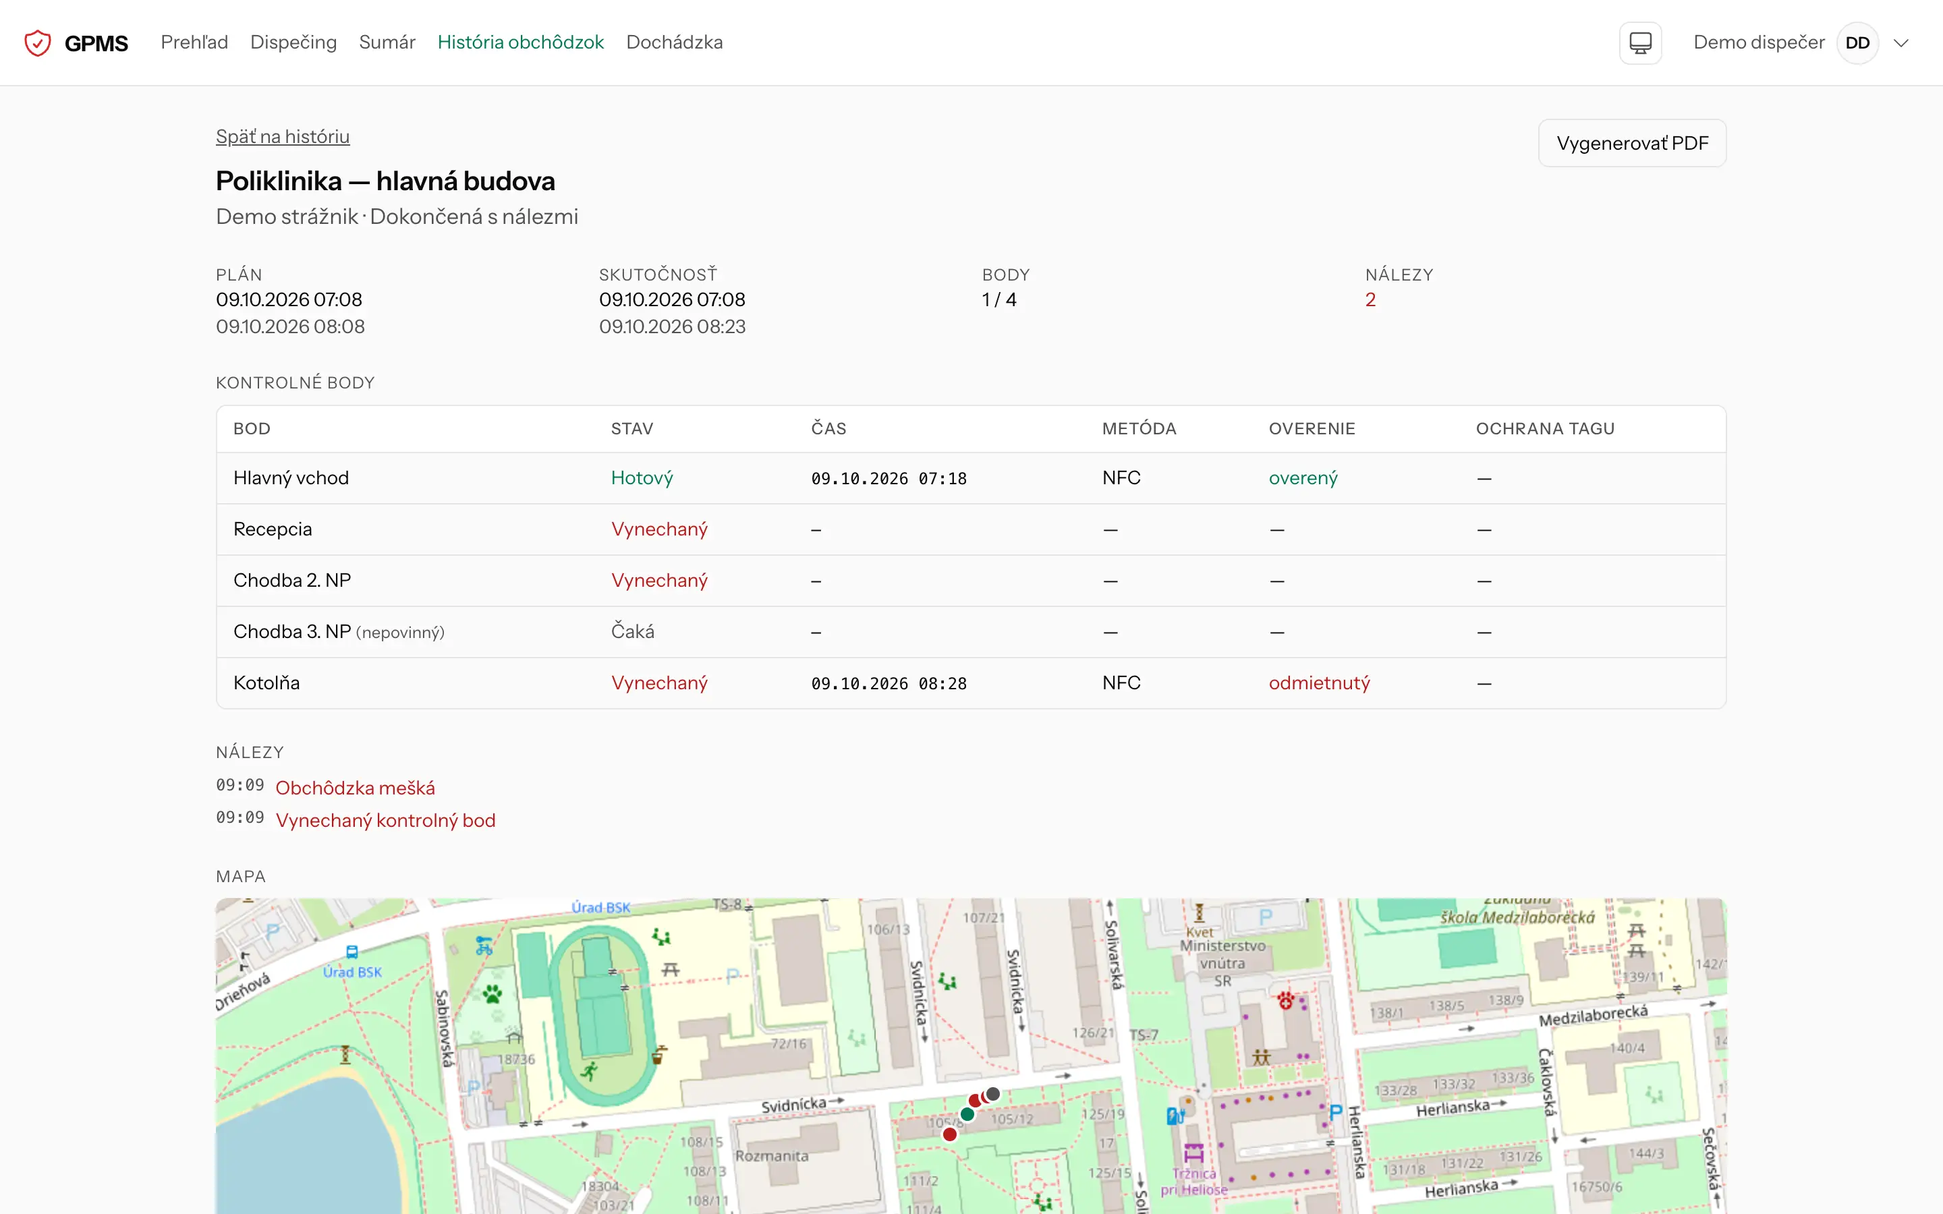The image size is (1943, 1214).
Task: Click the GPMS shield logo icon
Action: point(38,42)
